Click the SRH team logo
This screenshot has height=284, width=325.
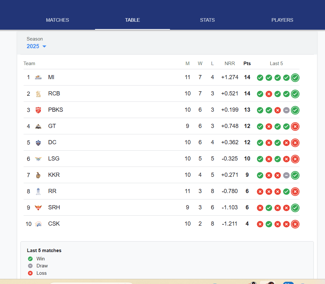tap(38, 207)
